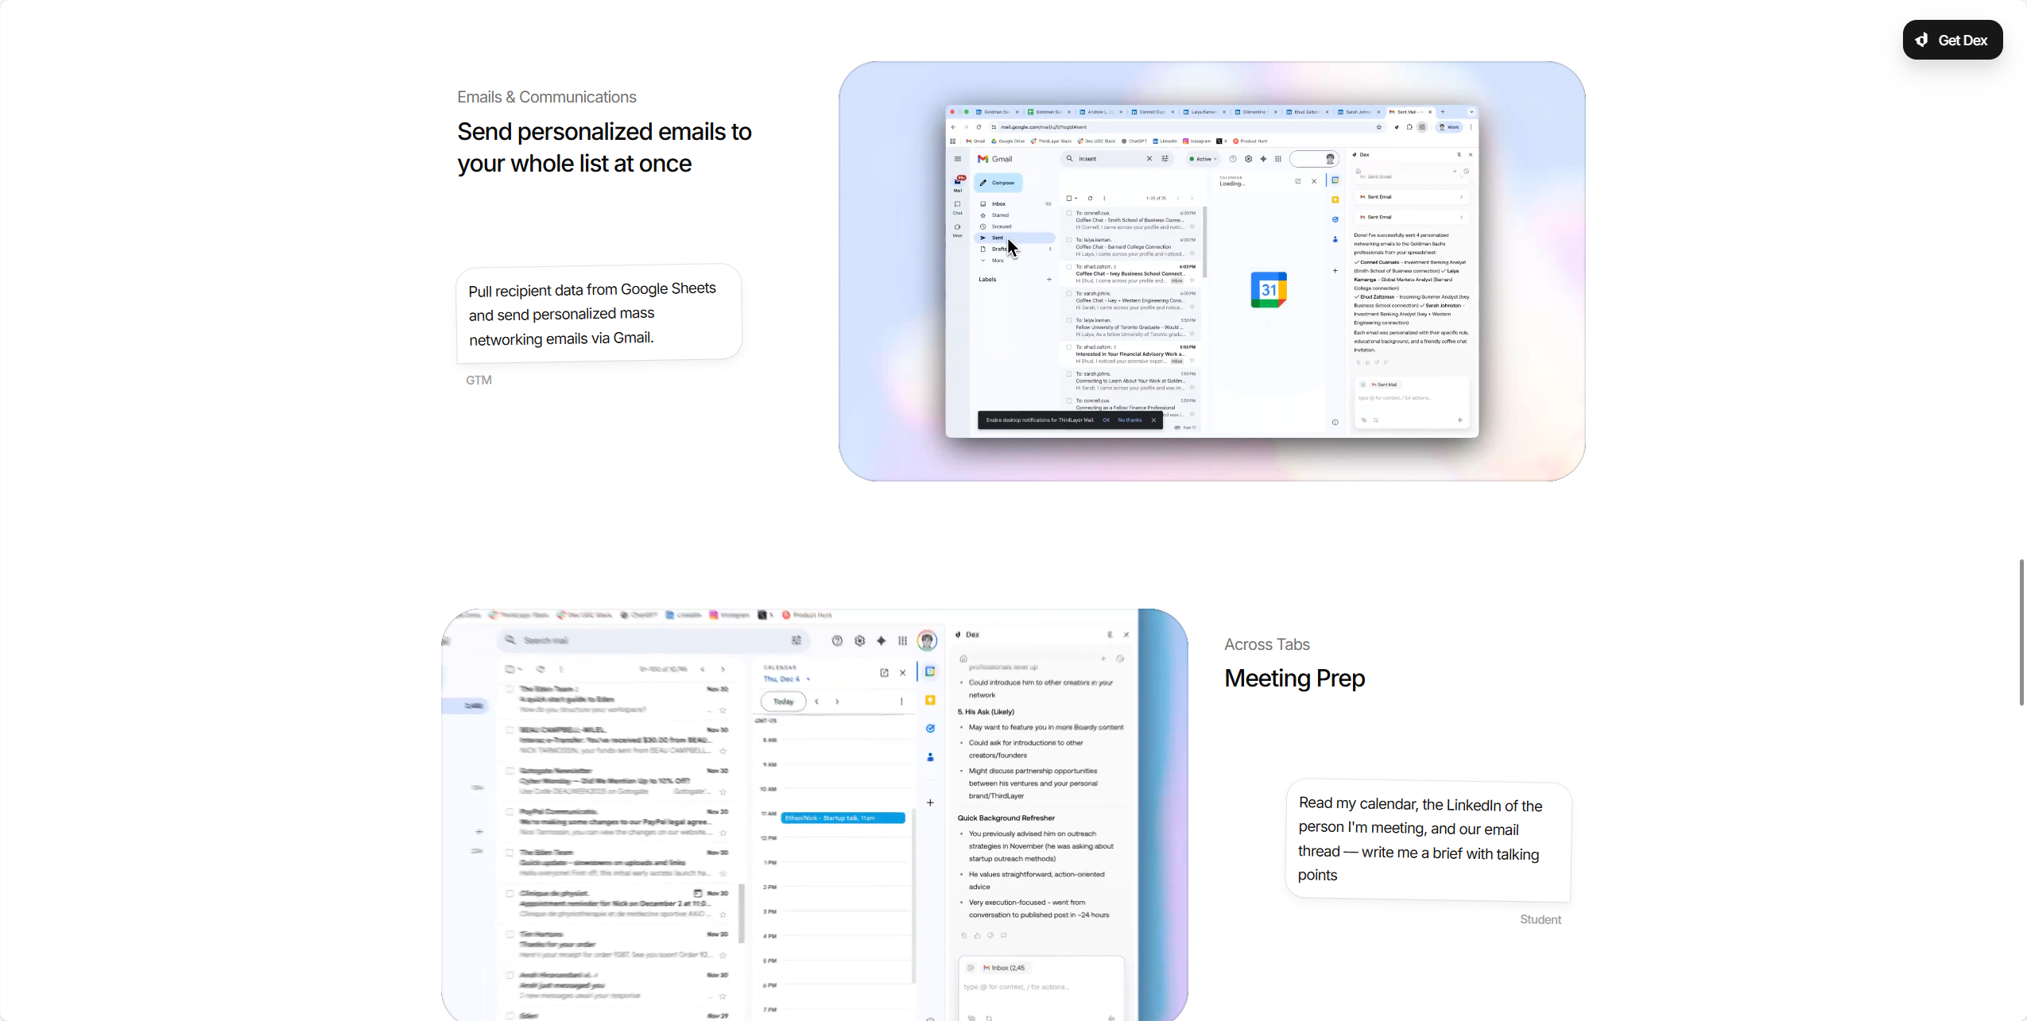Click the Contacts icon beside Calendar Loading panel

(x=1335, y=239)
